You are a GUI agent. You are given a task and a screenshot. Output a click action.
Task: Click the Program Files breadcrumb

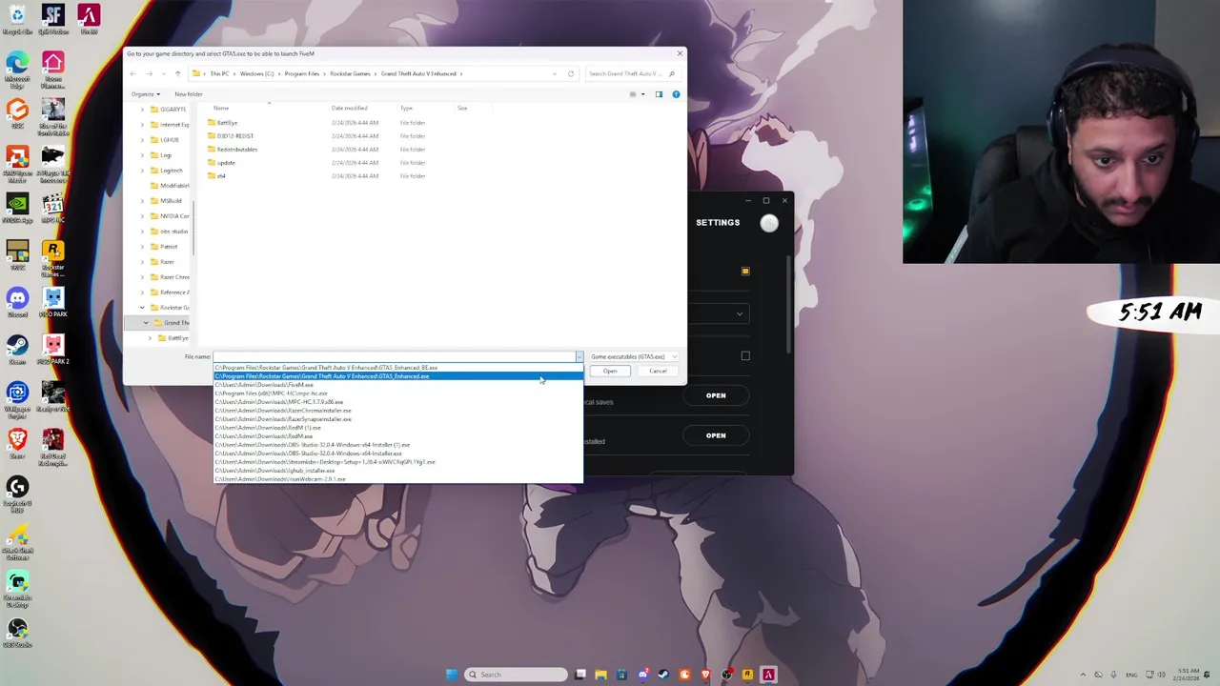301,73
